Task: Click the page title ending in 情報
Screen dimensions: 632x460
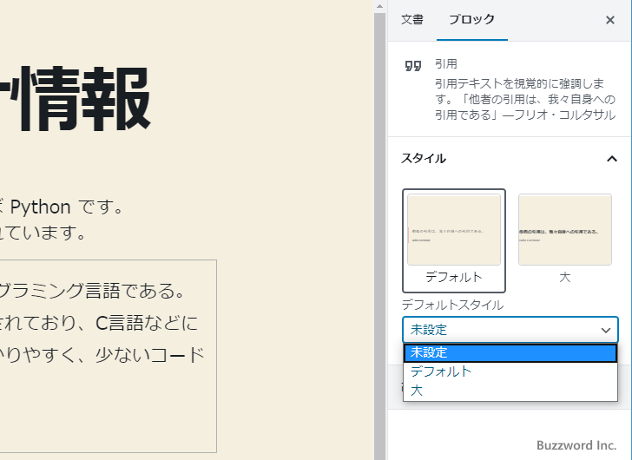Action: pyautogui.click(x=78, y=98)
